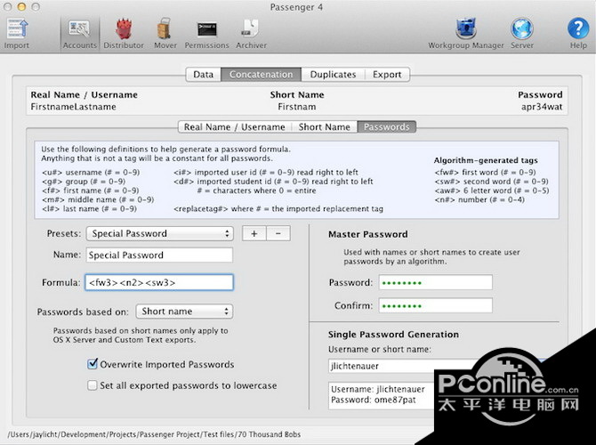The width and height of the screenshot is (596, 445).
Task: Click the '<n#> number' tag definition
Action: 479,199
